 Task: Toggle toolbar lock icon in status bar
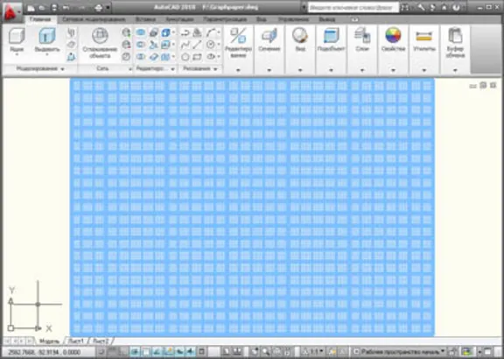coord(453,351)
